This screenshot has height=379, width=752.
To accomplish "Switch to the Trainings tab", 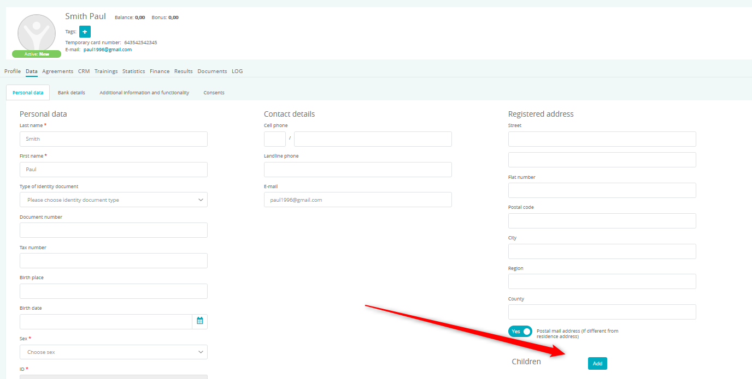I will click(x=106, y=71).
